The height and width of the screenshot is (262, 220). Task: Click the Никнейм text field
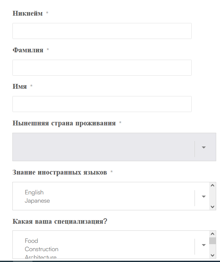point(102,31)
